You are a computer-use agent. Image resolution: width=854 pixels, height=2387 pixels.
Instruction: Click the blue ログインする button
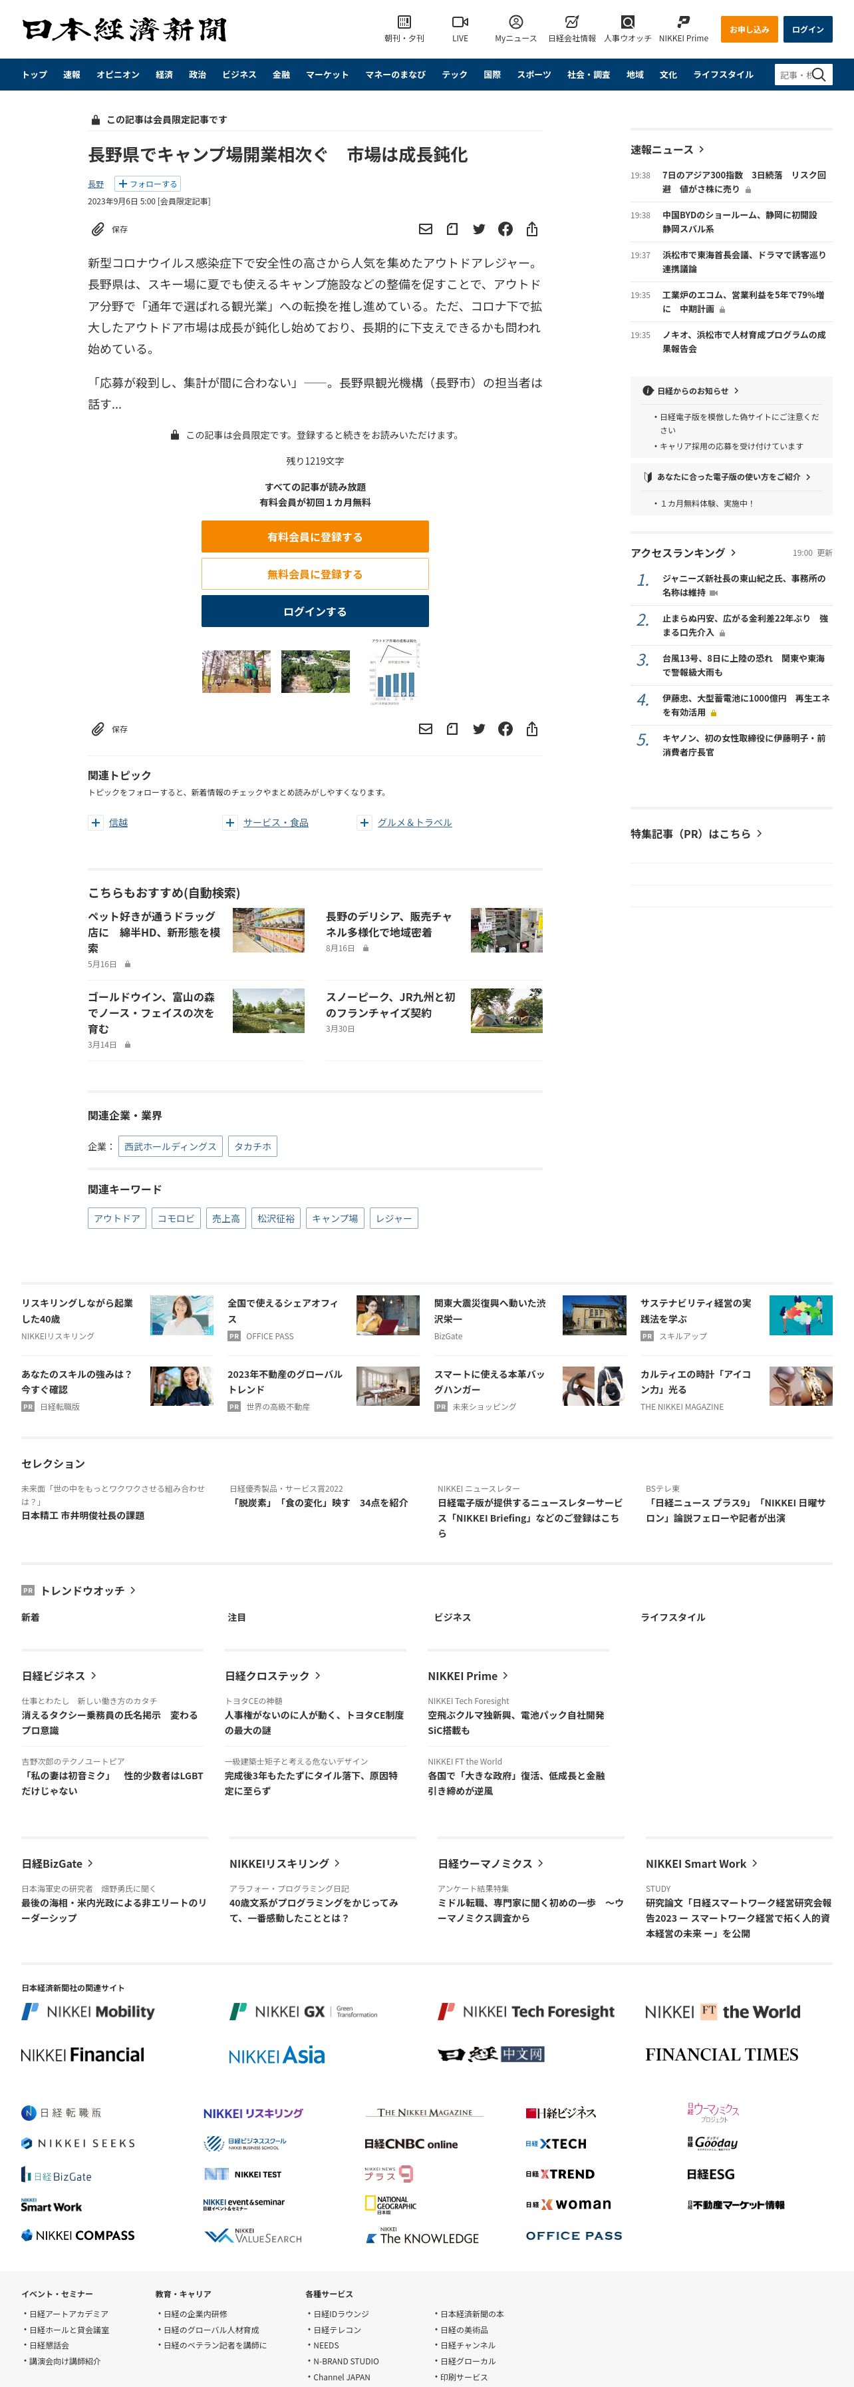315,612
